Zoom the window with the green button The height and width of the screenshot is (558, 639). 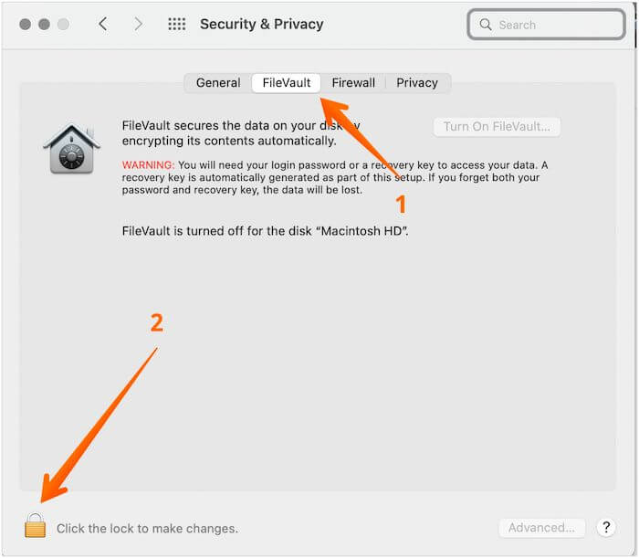click(x=61, y=25)
